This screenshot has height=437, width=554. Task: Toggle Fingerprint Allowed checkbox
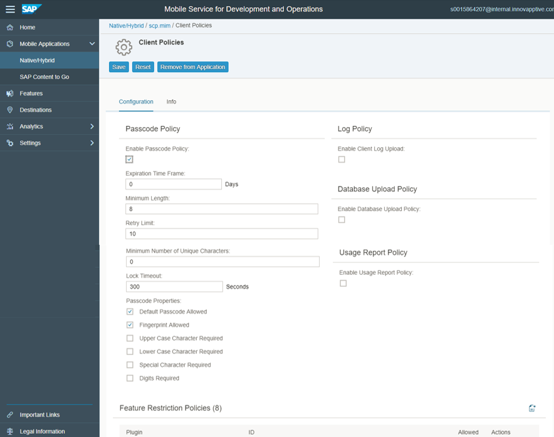click(130, 325)
